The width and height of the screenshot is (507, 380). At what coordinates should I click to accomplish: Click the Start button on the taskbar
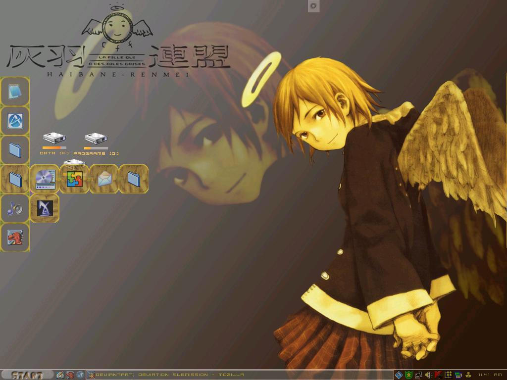pos(27,375)
